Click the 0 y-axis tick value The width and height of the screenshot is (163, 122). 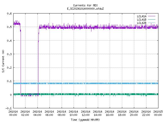pyautogui.click(x=11, y=95)
